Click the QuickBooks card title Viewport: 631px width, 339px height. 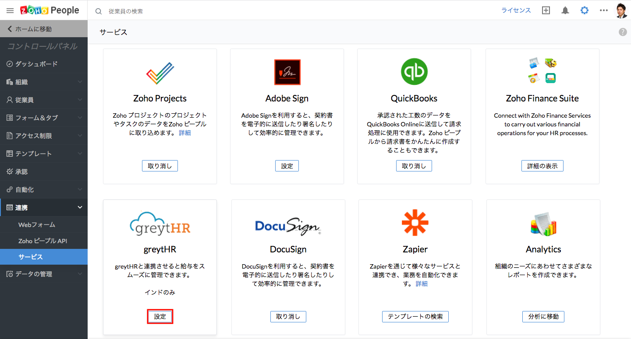tap(414, 98)
